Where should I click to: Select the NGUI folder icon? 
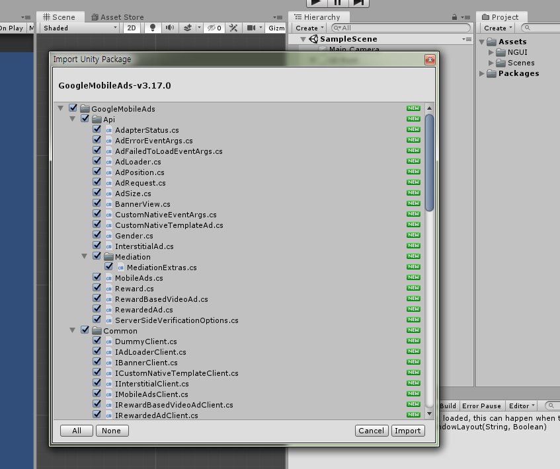coord(500,52)
